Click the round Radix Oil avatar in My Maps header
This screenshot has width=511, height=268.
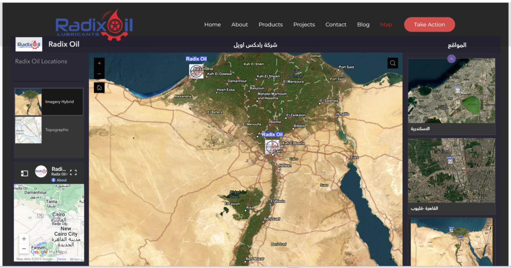[x=41, y=172]
